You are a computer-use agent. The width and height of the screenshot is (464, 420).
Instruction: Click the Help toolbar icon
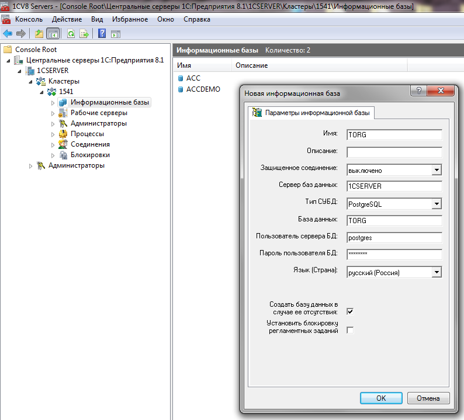pyautogui.click(x=102, y=33)
